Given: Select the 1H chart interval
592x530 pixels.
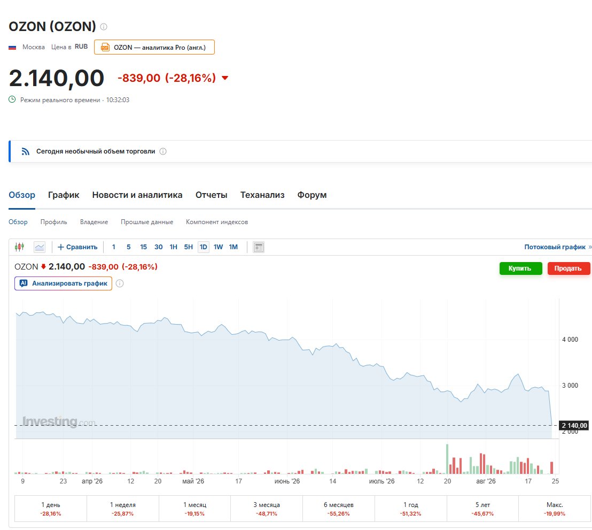Looking at the screenshot, I should pos(173,247).
